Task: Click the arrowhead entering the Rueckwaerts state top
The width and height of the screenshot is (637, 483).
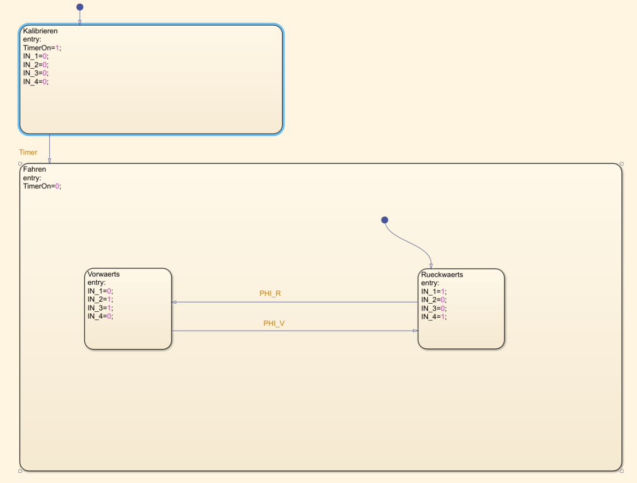Action: tap(431, 266)
